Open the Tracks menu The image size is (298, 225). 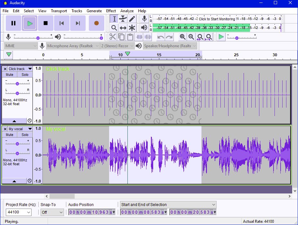coord(77,11)
